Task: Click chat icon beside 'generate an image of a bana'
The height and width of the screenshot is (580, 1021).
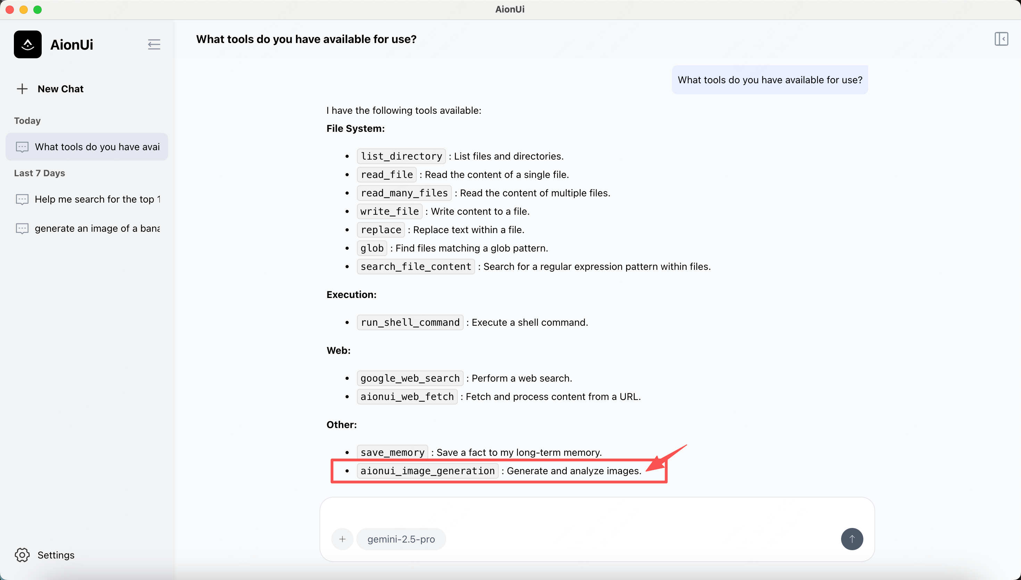Action: tap(22, 229)
